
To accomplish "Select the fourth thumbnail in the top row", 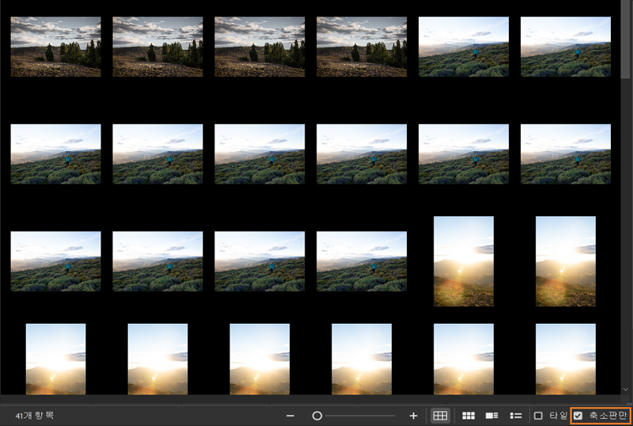I will point(362,47).
